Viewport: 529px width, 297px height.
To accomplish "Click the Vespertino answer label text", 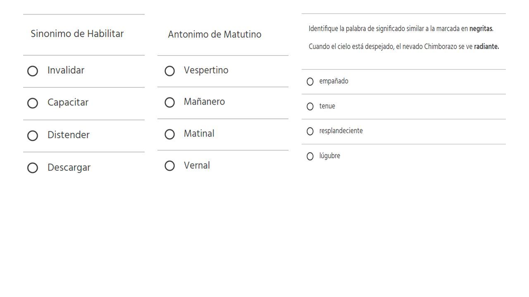I will [206, 71].
